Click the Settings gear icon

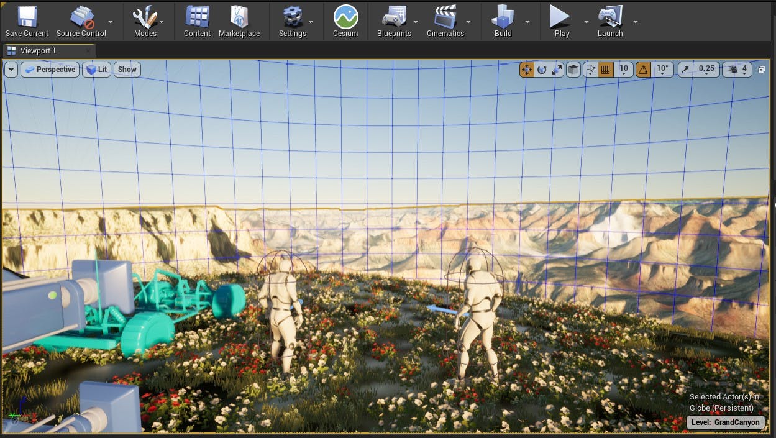292,17
